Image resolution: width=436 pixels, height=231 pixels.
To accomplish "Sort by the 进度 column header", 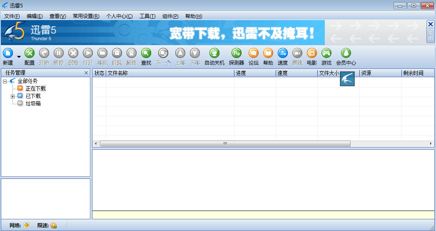I will pyautogui.click(x=255, y=73).
